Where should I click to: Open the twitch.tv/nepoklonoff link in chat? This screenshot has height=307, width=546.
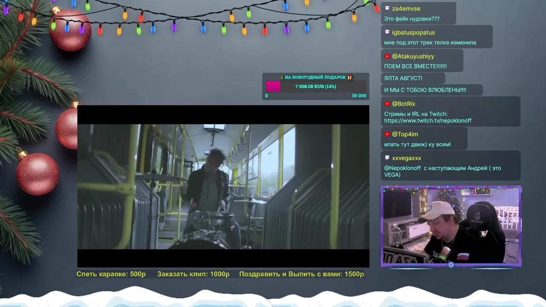point(428,121)
